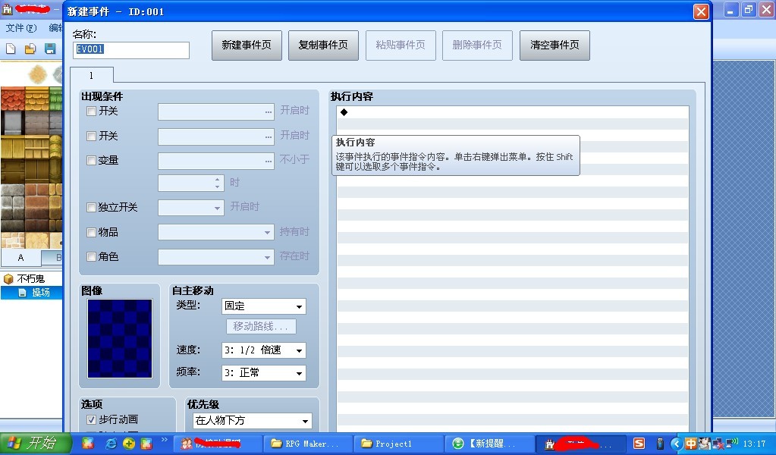776x455 pixels.
Task: Click the 操场 map name in tree
Action: click(x=40, y=293)
